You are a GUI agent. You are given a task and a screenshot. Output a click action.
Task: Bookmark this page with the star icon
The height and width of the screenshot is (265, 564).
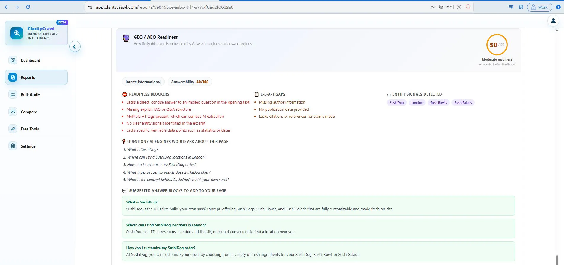click(x=449, y=7)
